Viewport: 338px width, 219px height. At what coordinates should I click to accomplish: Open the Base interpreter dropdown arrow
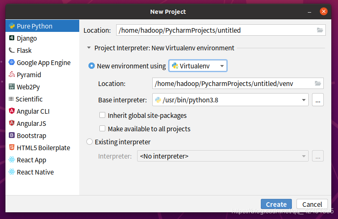pyautogui.click(x=304, y=100)
